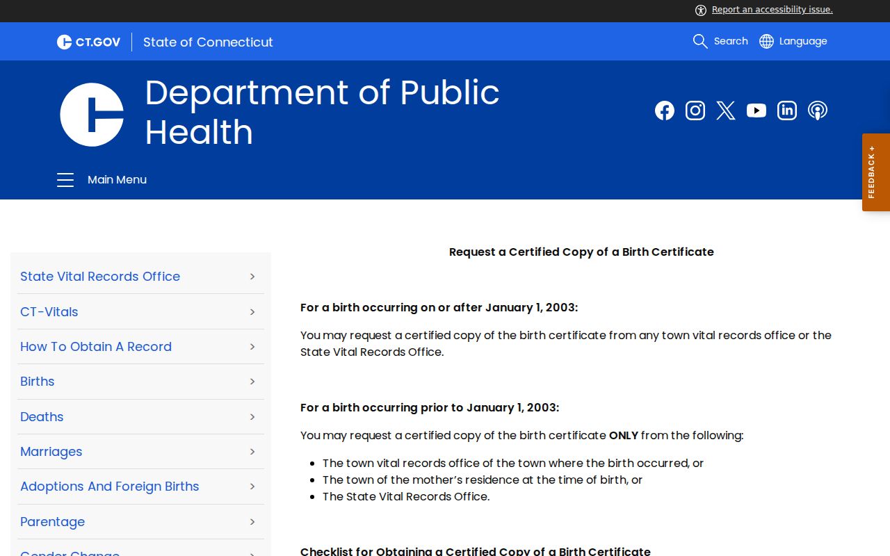This screenshot has width=890, height=556.
Task: Expand How To Obtain A Record chevron
Action: (252, 347)
